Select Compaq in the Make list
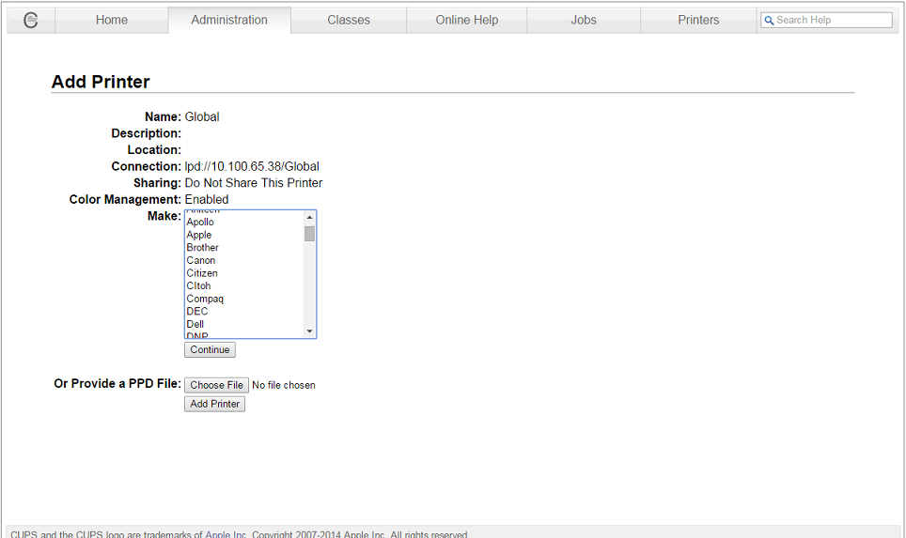Screen dimensions: 906x538 [244, 299]
